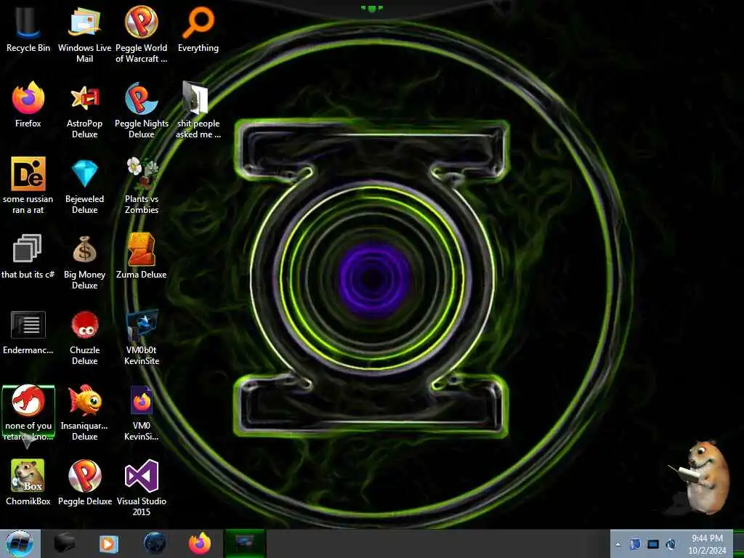Select Plants vs Zombies shortcut

pos(142,185)
